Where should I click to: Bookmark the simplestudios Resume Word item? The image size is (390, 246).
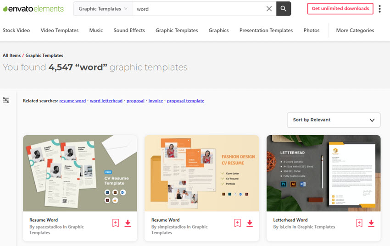tap(238, 223)
